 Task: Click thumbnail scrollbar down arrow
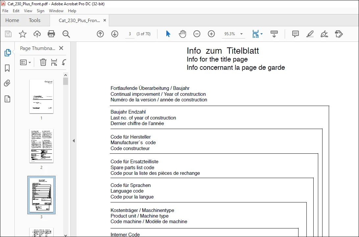pyautogui.click(x=65, y=235)
